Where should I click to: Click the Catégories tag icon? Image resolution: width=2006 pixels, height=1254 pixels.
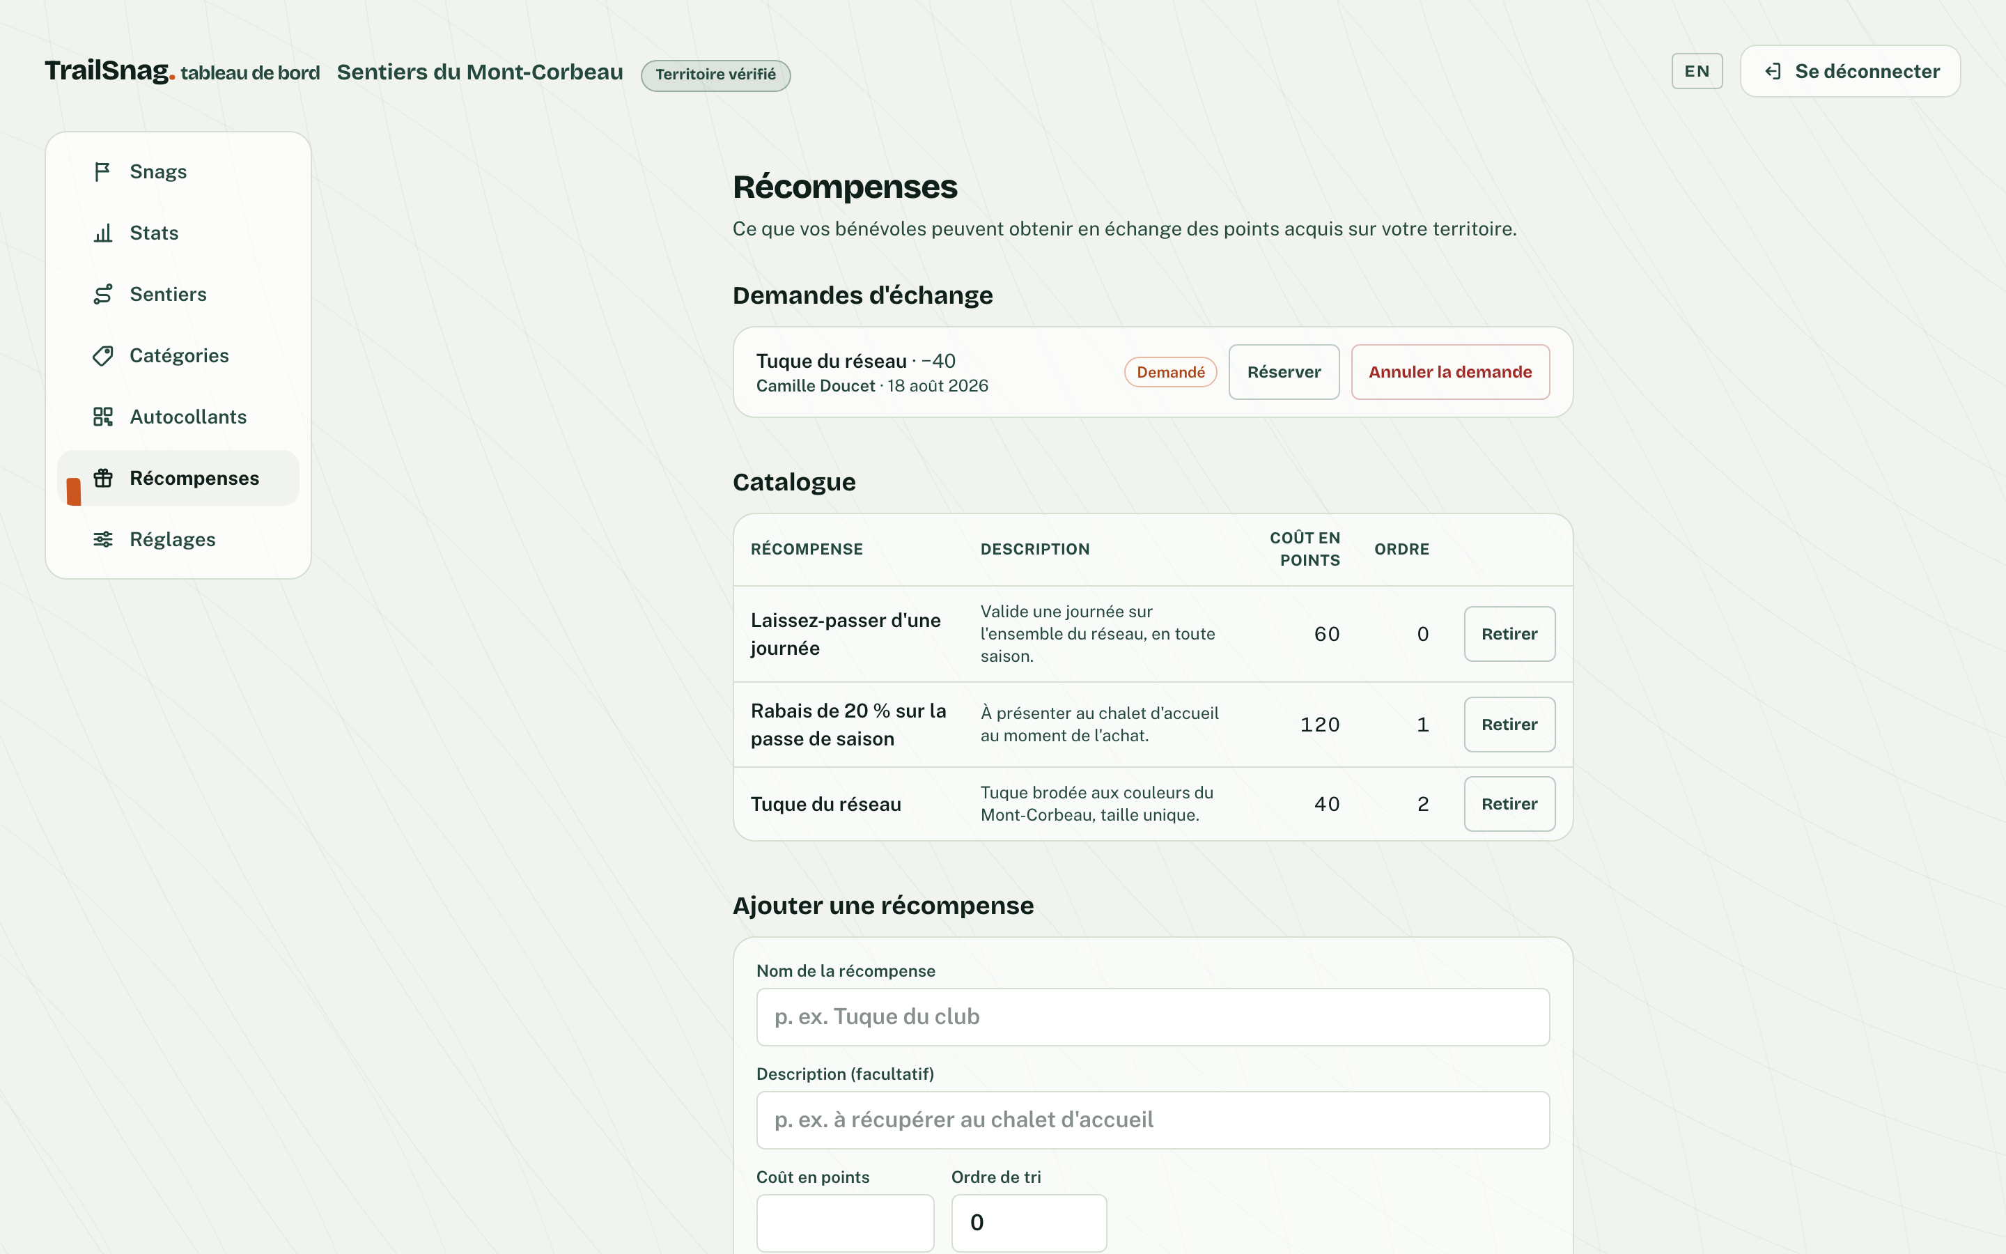click(102, 356)
